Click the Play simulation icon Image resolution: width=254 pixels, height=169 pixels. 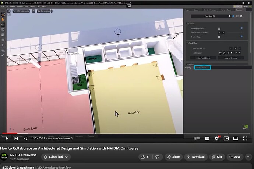pyautogui.click(x=3, y=45)
